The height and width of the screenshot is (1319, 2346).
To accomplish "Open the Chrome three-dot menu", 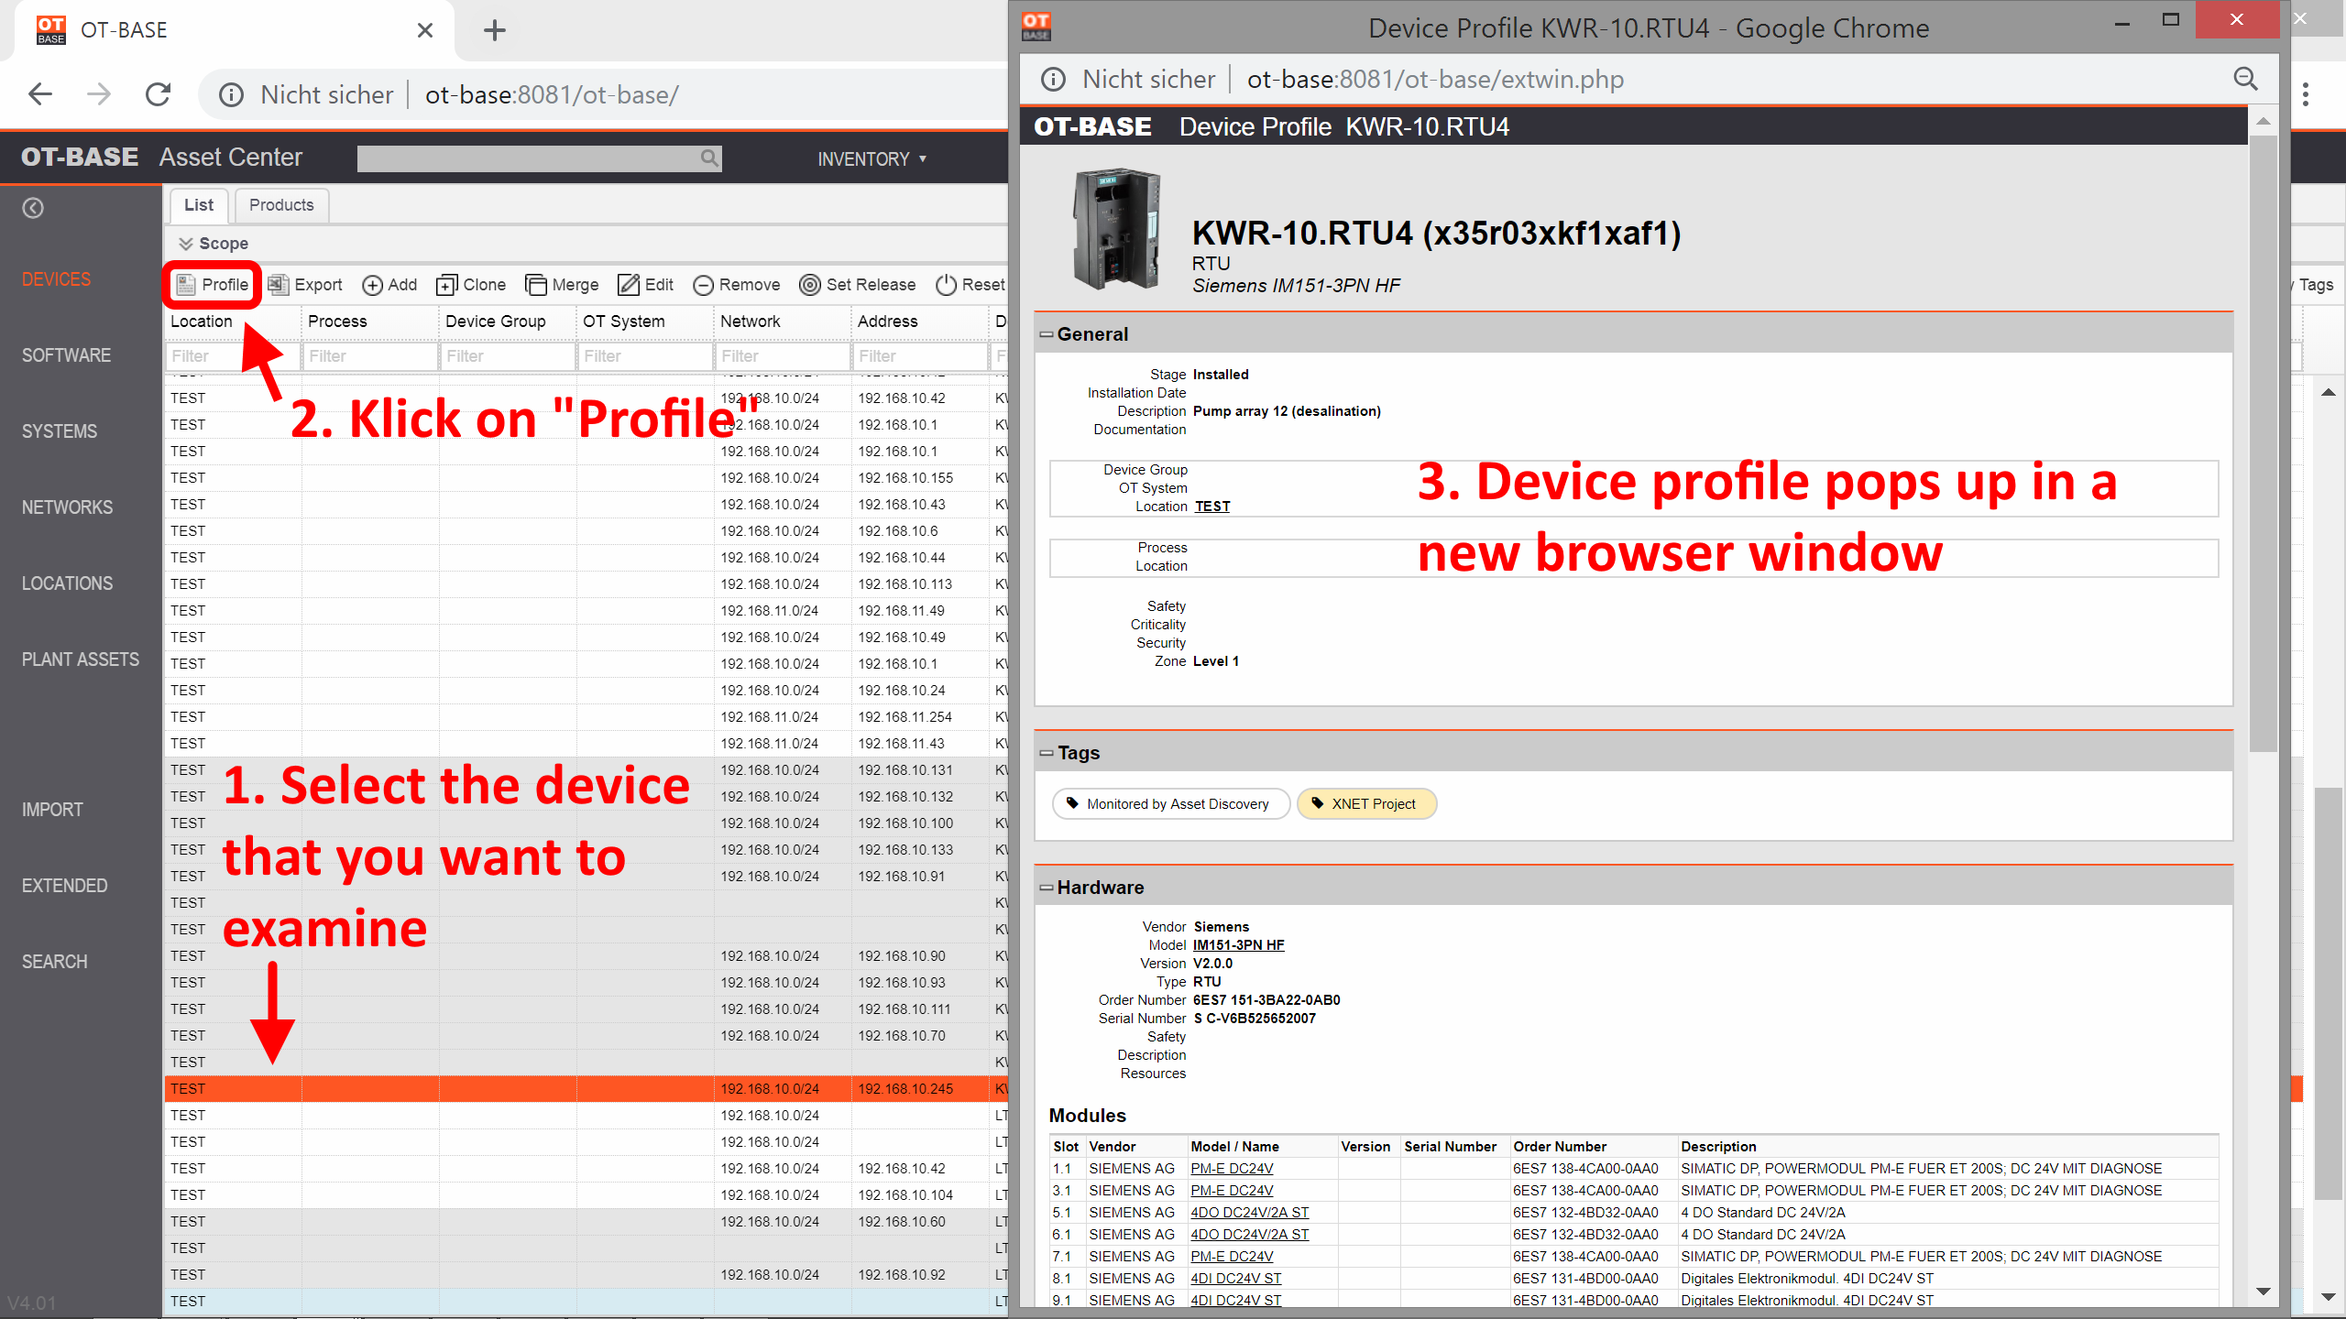I will [x=2306, y=94].
